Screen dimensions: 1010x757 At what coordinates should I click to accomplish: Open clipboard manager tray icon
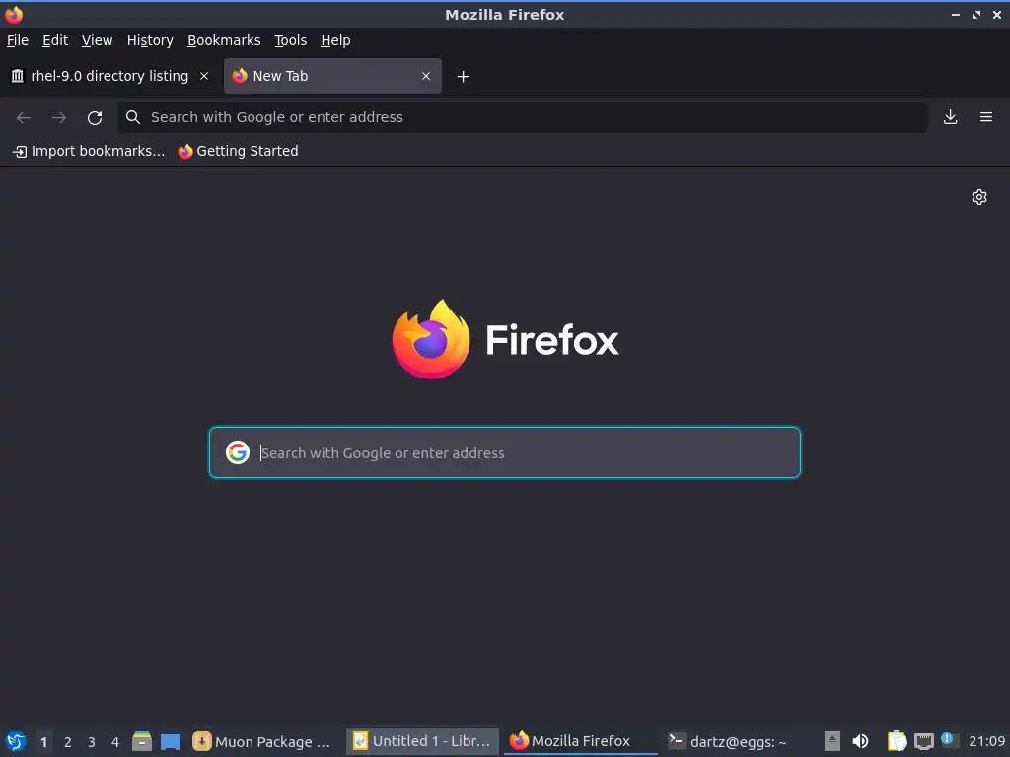click(x=897, y=741)
